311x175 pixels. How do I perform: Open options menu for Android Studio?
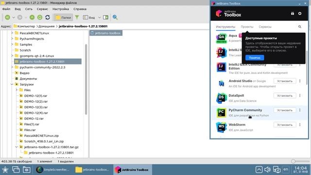point(300,81)
